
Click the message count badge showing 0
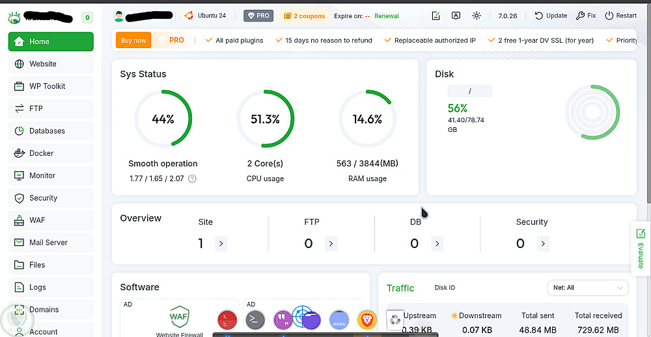(87, 18)
